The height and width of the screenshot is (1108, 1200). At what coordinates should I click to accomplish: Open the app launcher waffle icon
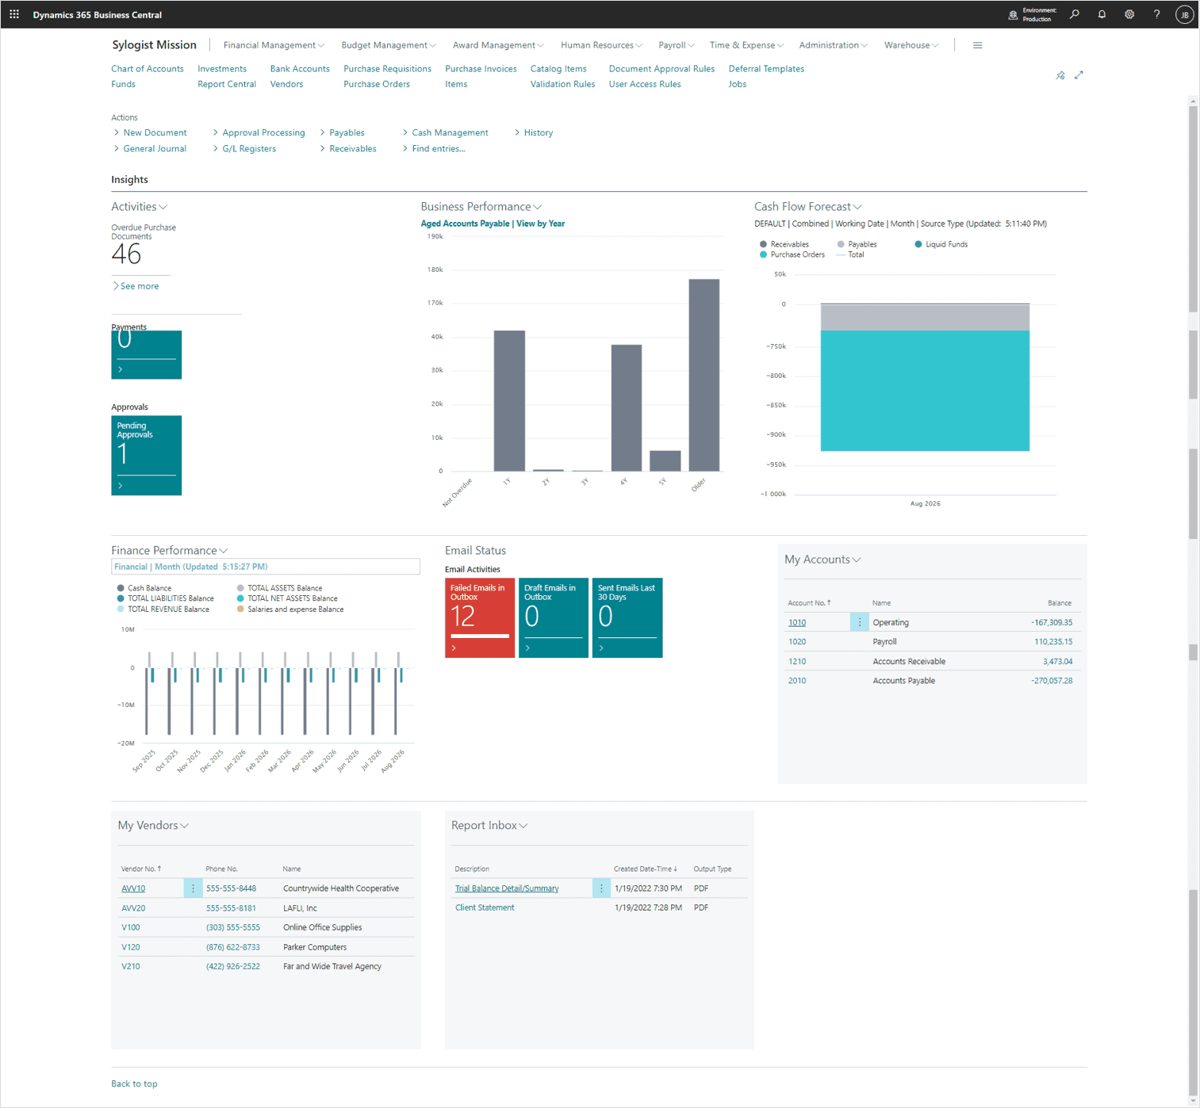[14, 14]
